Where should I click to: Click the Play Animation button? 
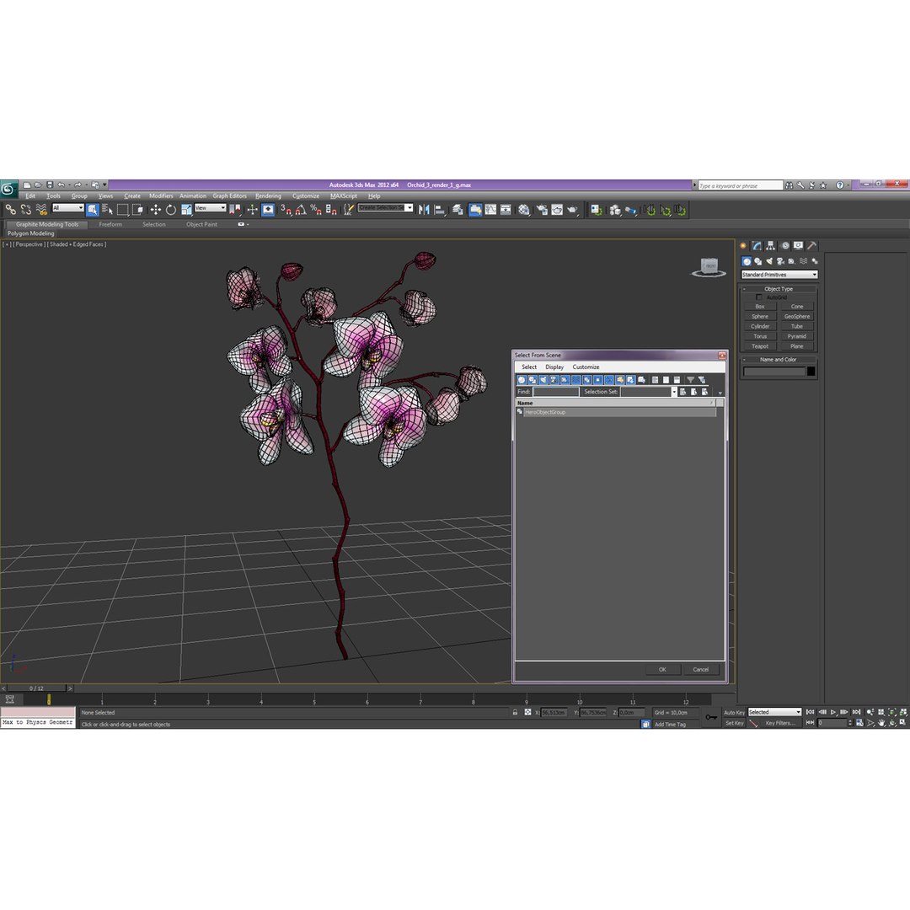(833, 712)
